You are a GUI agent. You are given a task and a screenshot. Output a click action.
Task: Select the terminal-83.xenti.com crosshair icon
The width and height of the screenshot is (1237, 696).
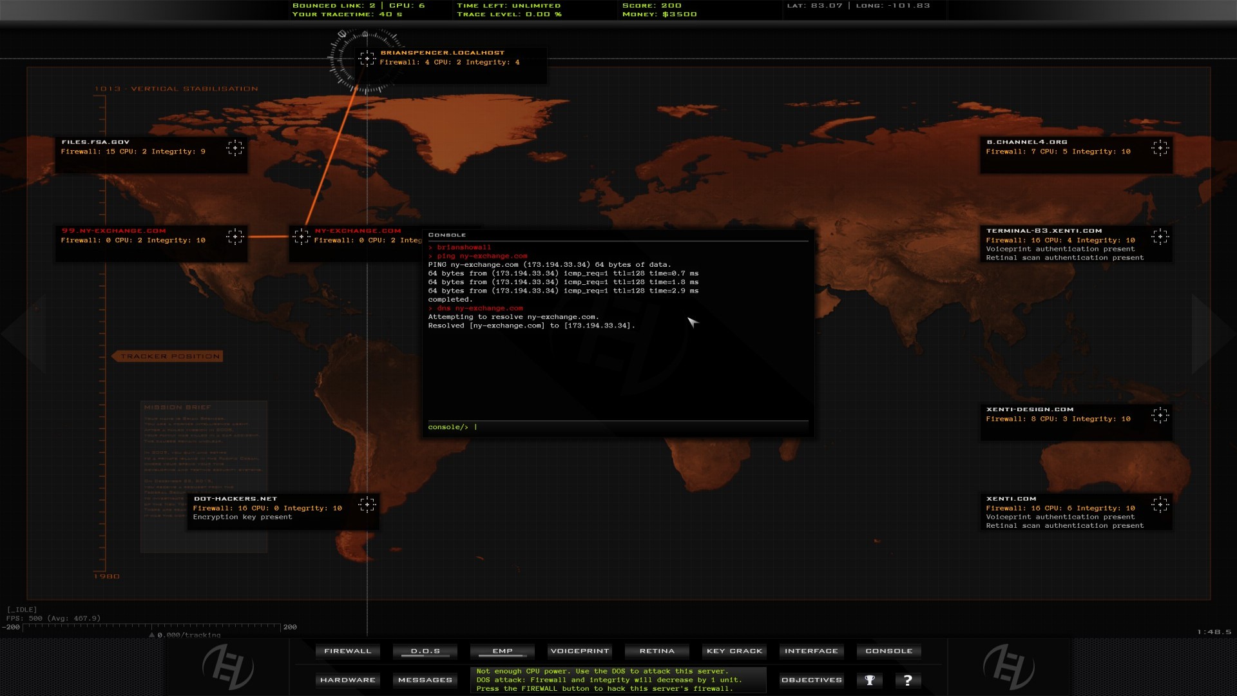[1162, 237]
